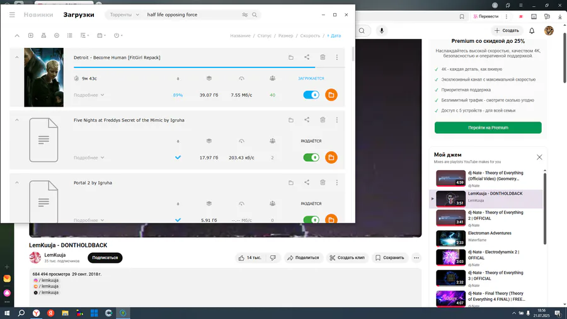Delete the Portal 2 torrent
The image size is (567, 319).
click(323, 182)
